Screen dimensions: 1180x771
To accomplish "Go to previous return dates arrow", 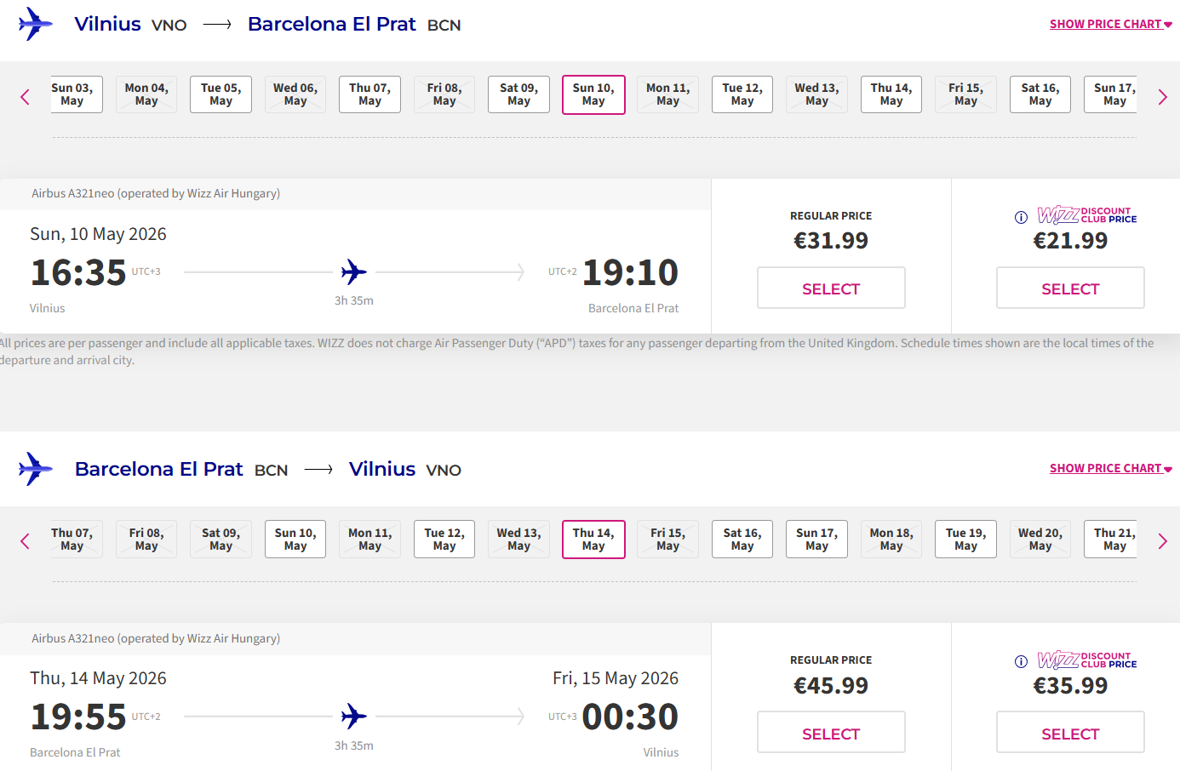I will (25, 541).
